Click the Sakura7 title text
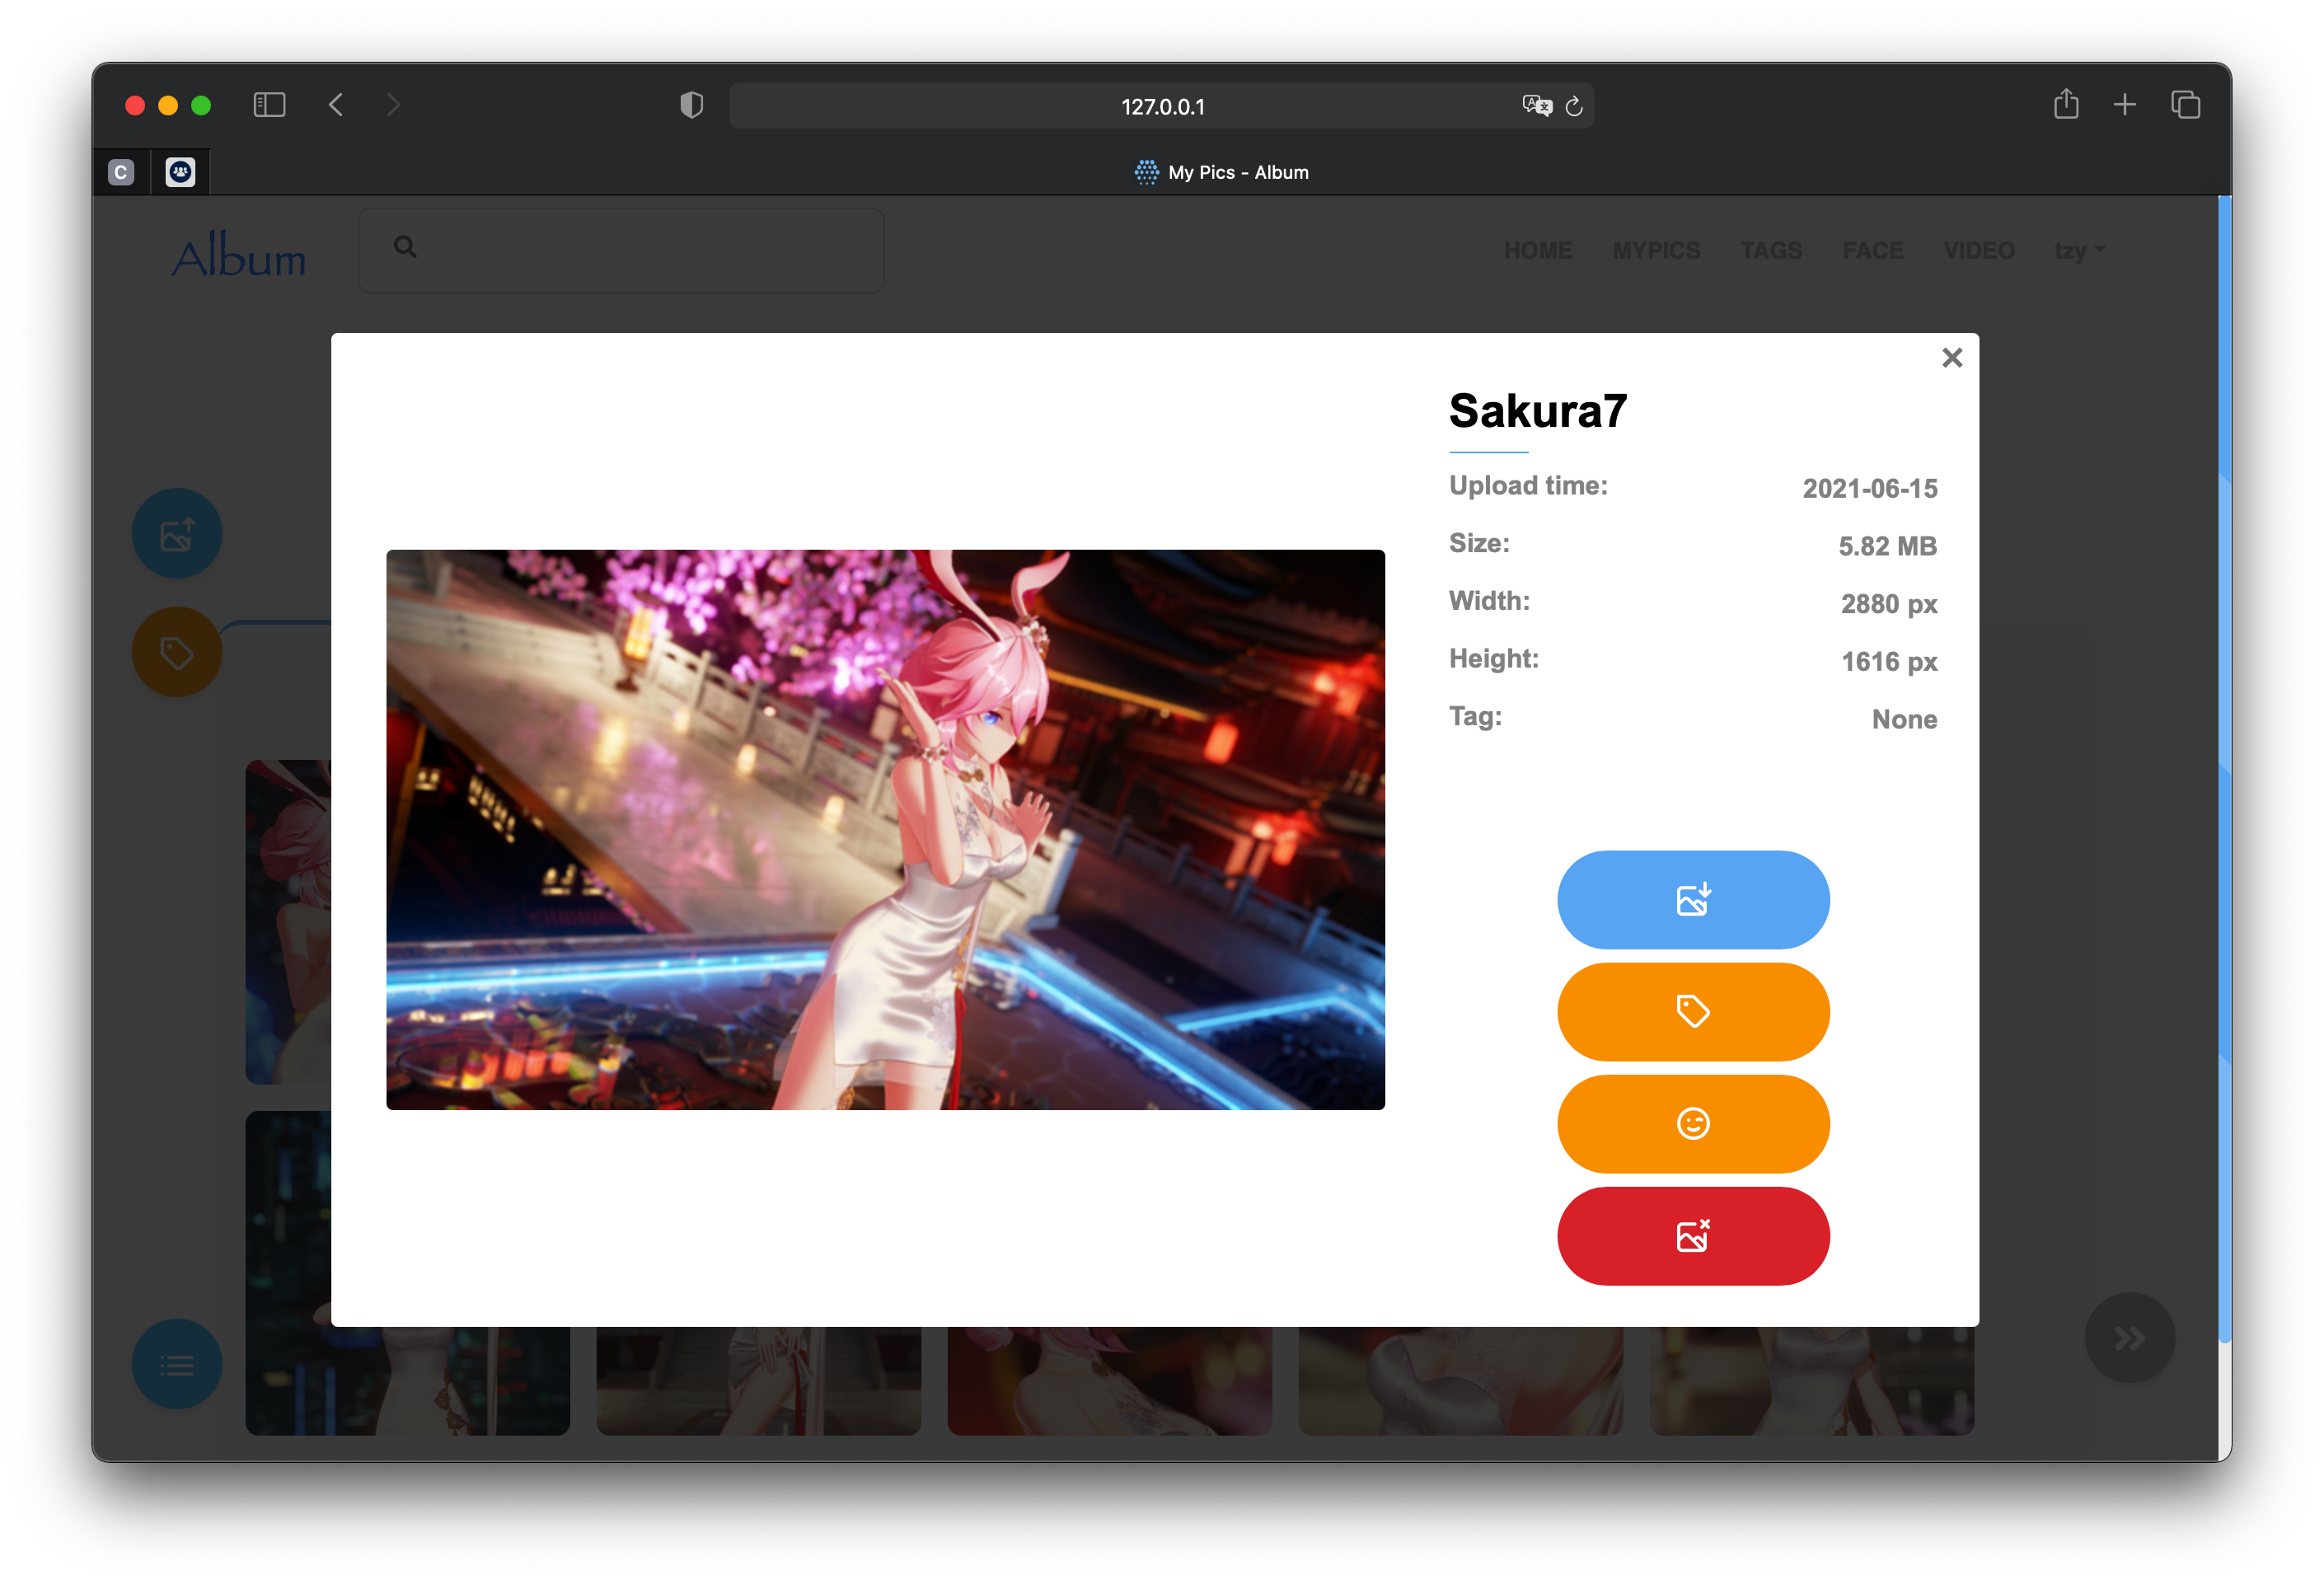2324x1584 pixels. (1537, 411)
